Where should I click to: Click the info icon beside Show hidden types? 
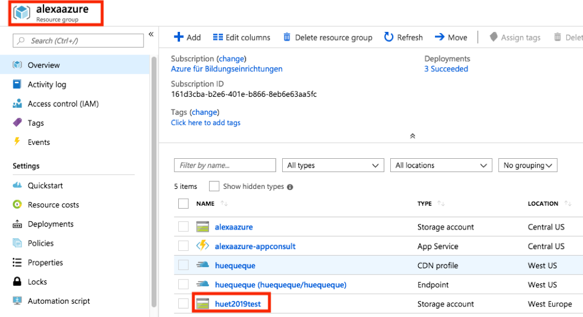290,187
